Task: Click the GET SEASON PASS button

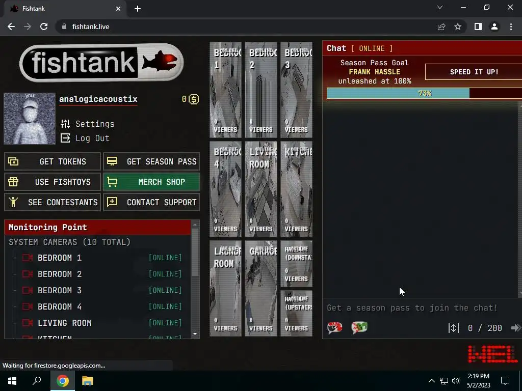Action: click(x=151, y=161)
